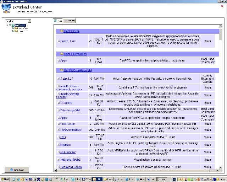Click the red X close icon of Download Center
This screenshot has height=182, width=227.
(222, 6)
